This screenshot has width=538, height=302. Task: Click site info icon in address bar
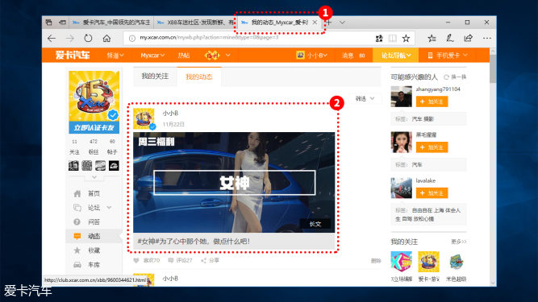132,39
